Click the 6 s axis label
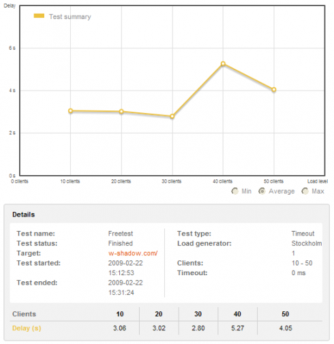Viewport: 334px width, 344px height. tap(12, 48)
